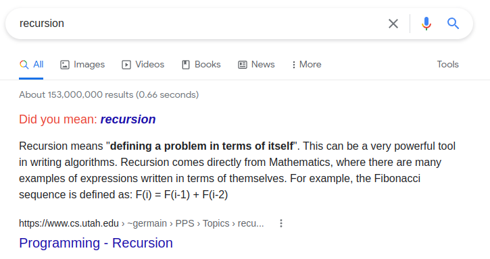
Task: Click the blue magnifying glass search icon
Action: (x=453, y=24)
